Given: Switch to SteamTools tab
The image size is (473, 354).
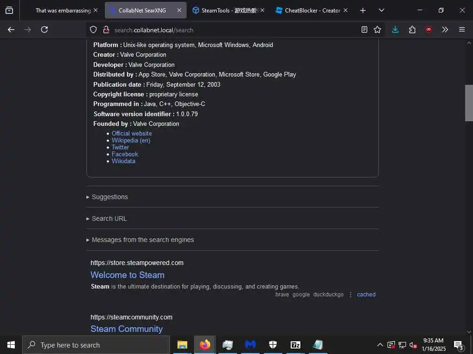Looking at the screenshot, I should click(x=228, y=11).
